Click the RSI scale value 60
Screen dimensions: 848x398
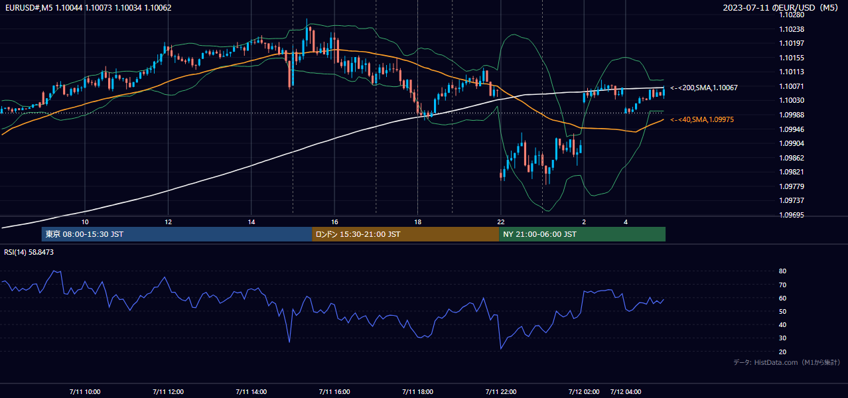(x=783, y=298)
